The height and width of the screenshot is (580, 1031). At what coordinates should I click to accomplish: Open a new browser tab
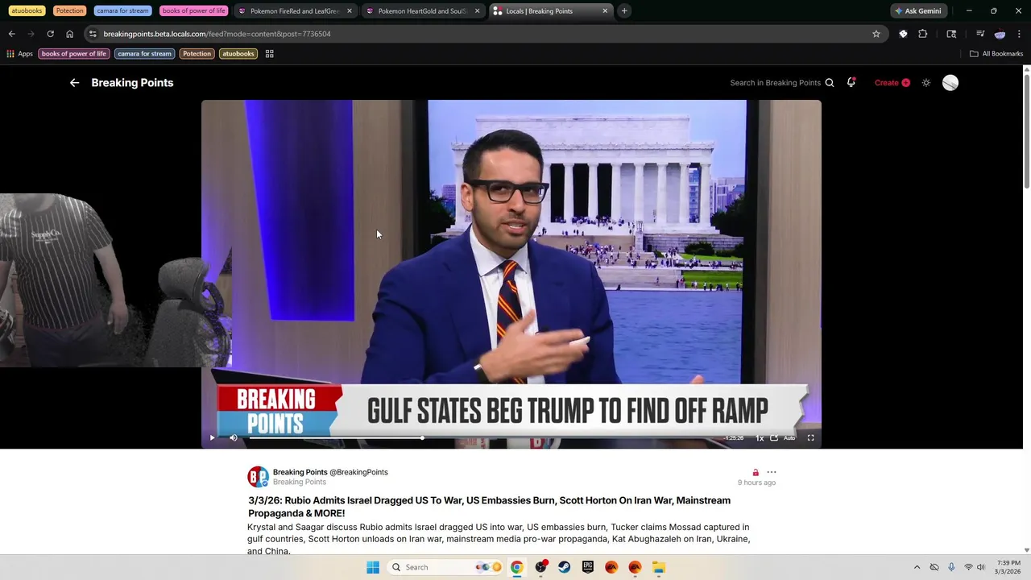point(624,11)
